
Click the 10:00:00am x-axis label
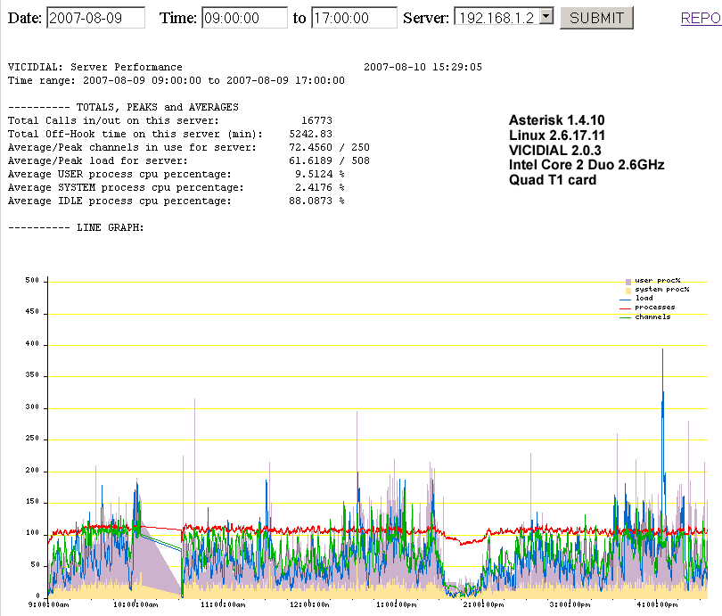click(135, 604)
